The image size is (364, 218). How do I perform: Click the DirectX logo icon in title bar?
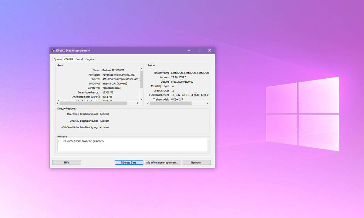point(53,51)
